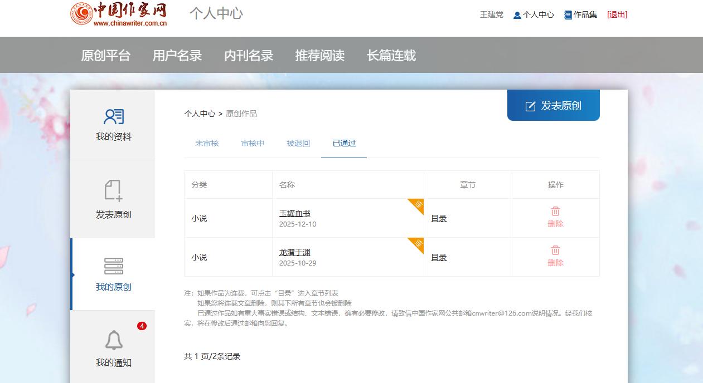Open 目录 for 龙潜于渊

[x=439, y=257]
